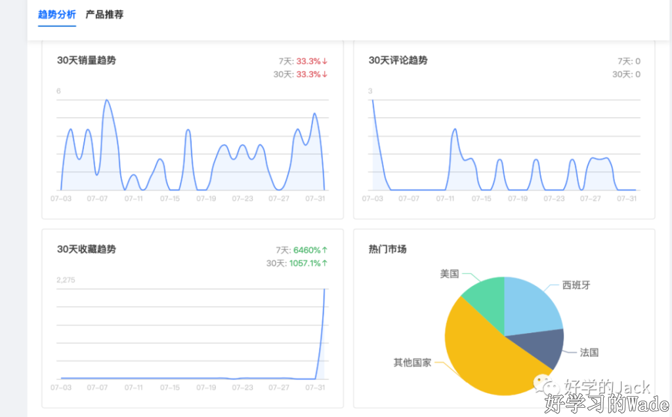The height and width of the screenshot is (417, 672).
Task: Click the 30天销量趋势 chart title
Action: (x=87, y=60)
